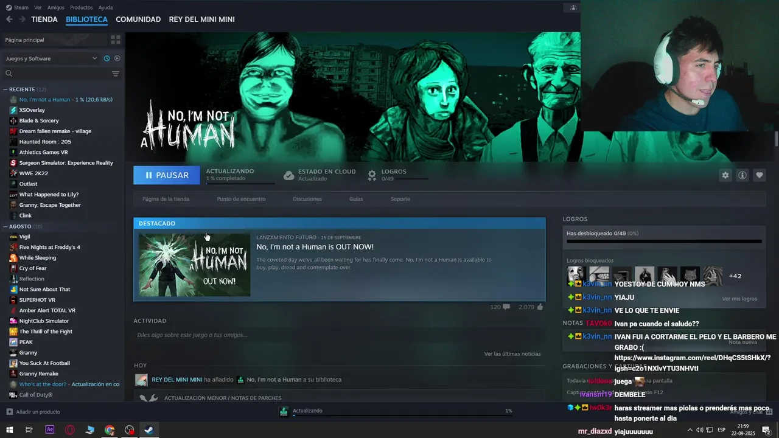Select The Thrill of the Fight
Viewport: 779px width, 438px height.
tap(46, 332)
